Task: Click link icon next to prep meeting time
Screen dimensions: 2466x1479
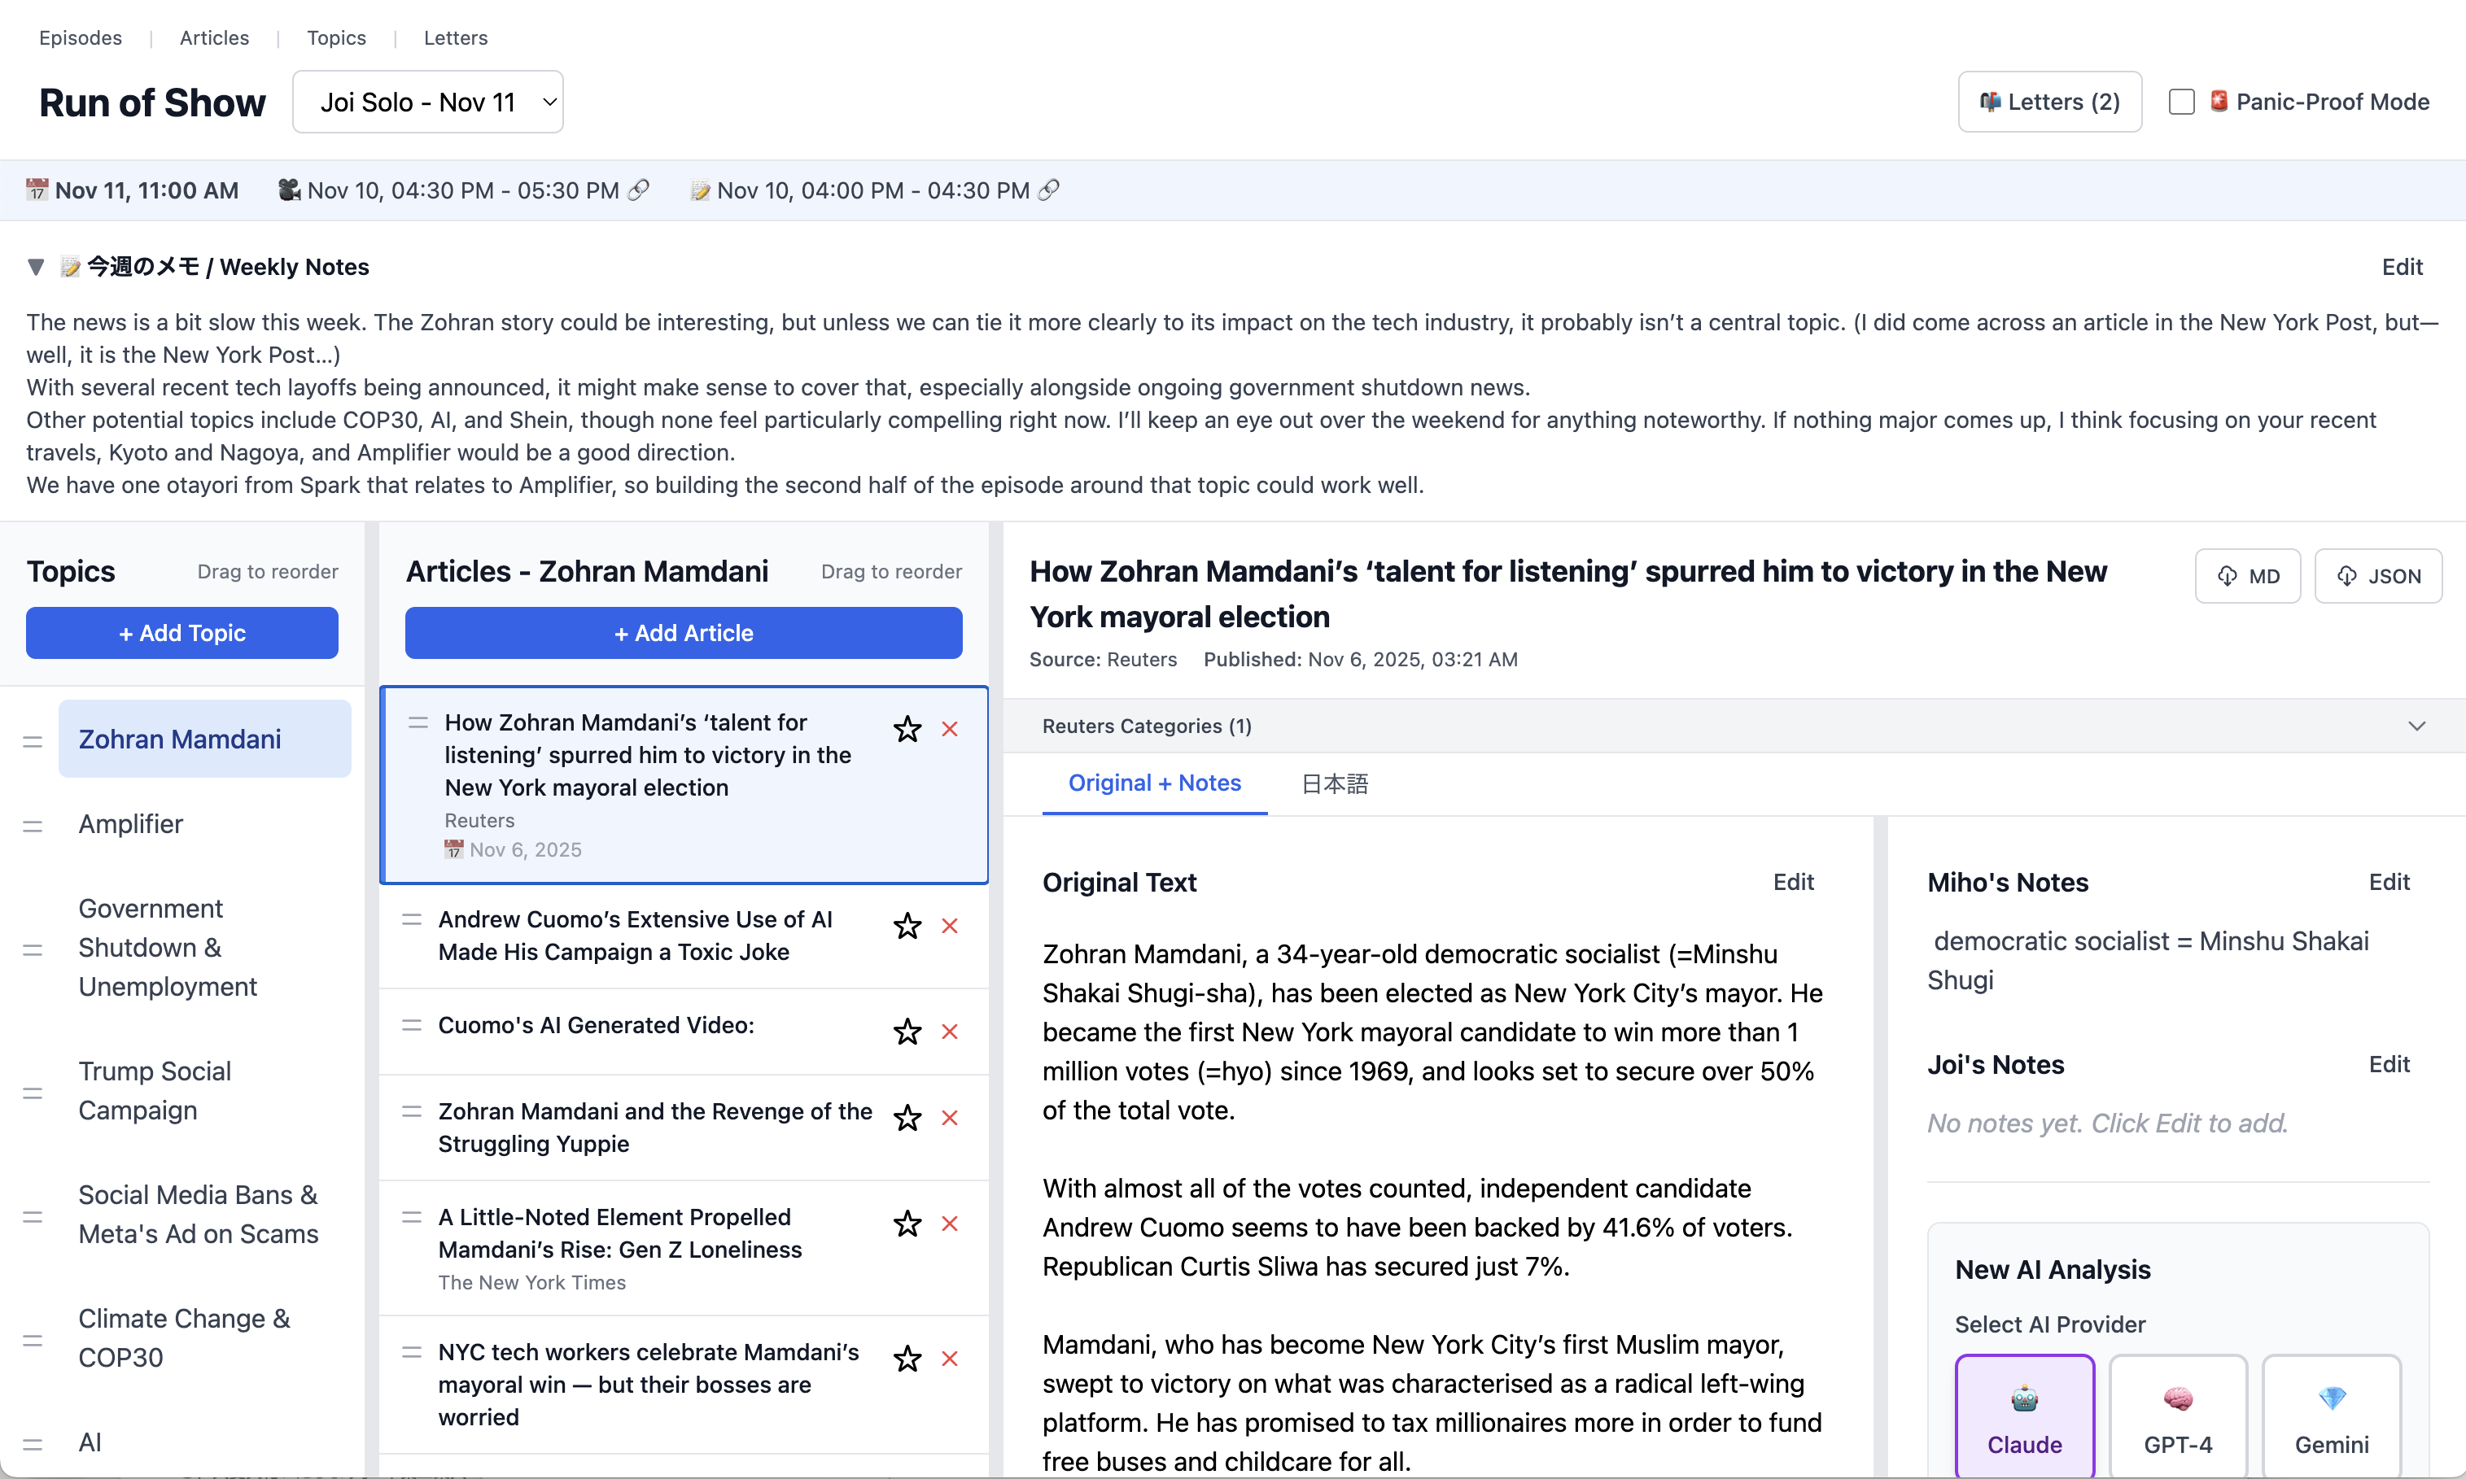Action: click(1048, 190)
